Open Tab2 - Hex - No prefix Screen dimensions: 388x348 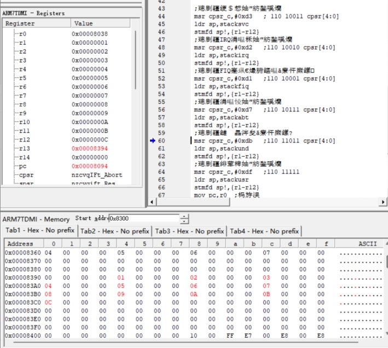pyautogui.click(x=115, y=231)
